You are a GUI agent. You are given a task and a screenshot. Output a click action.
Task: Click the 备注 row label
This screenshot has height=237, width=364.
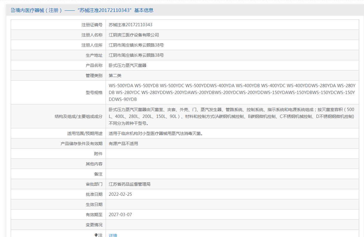click(x=98, y=174)
